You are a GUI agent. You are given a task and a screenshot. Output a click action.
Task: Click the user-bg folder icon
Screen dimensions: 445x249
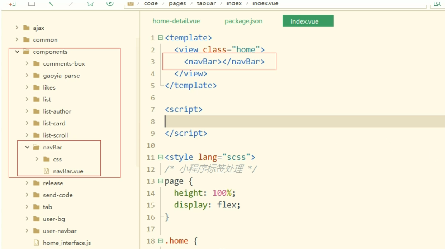[x=36, y=219]
